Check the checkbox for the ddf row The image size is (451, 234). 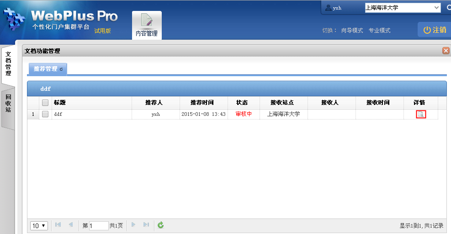pos(45,114)
